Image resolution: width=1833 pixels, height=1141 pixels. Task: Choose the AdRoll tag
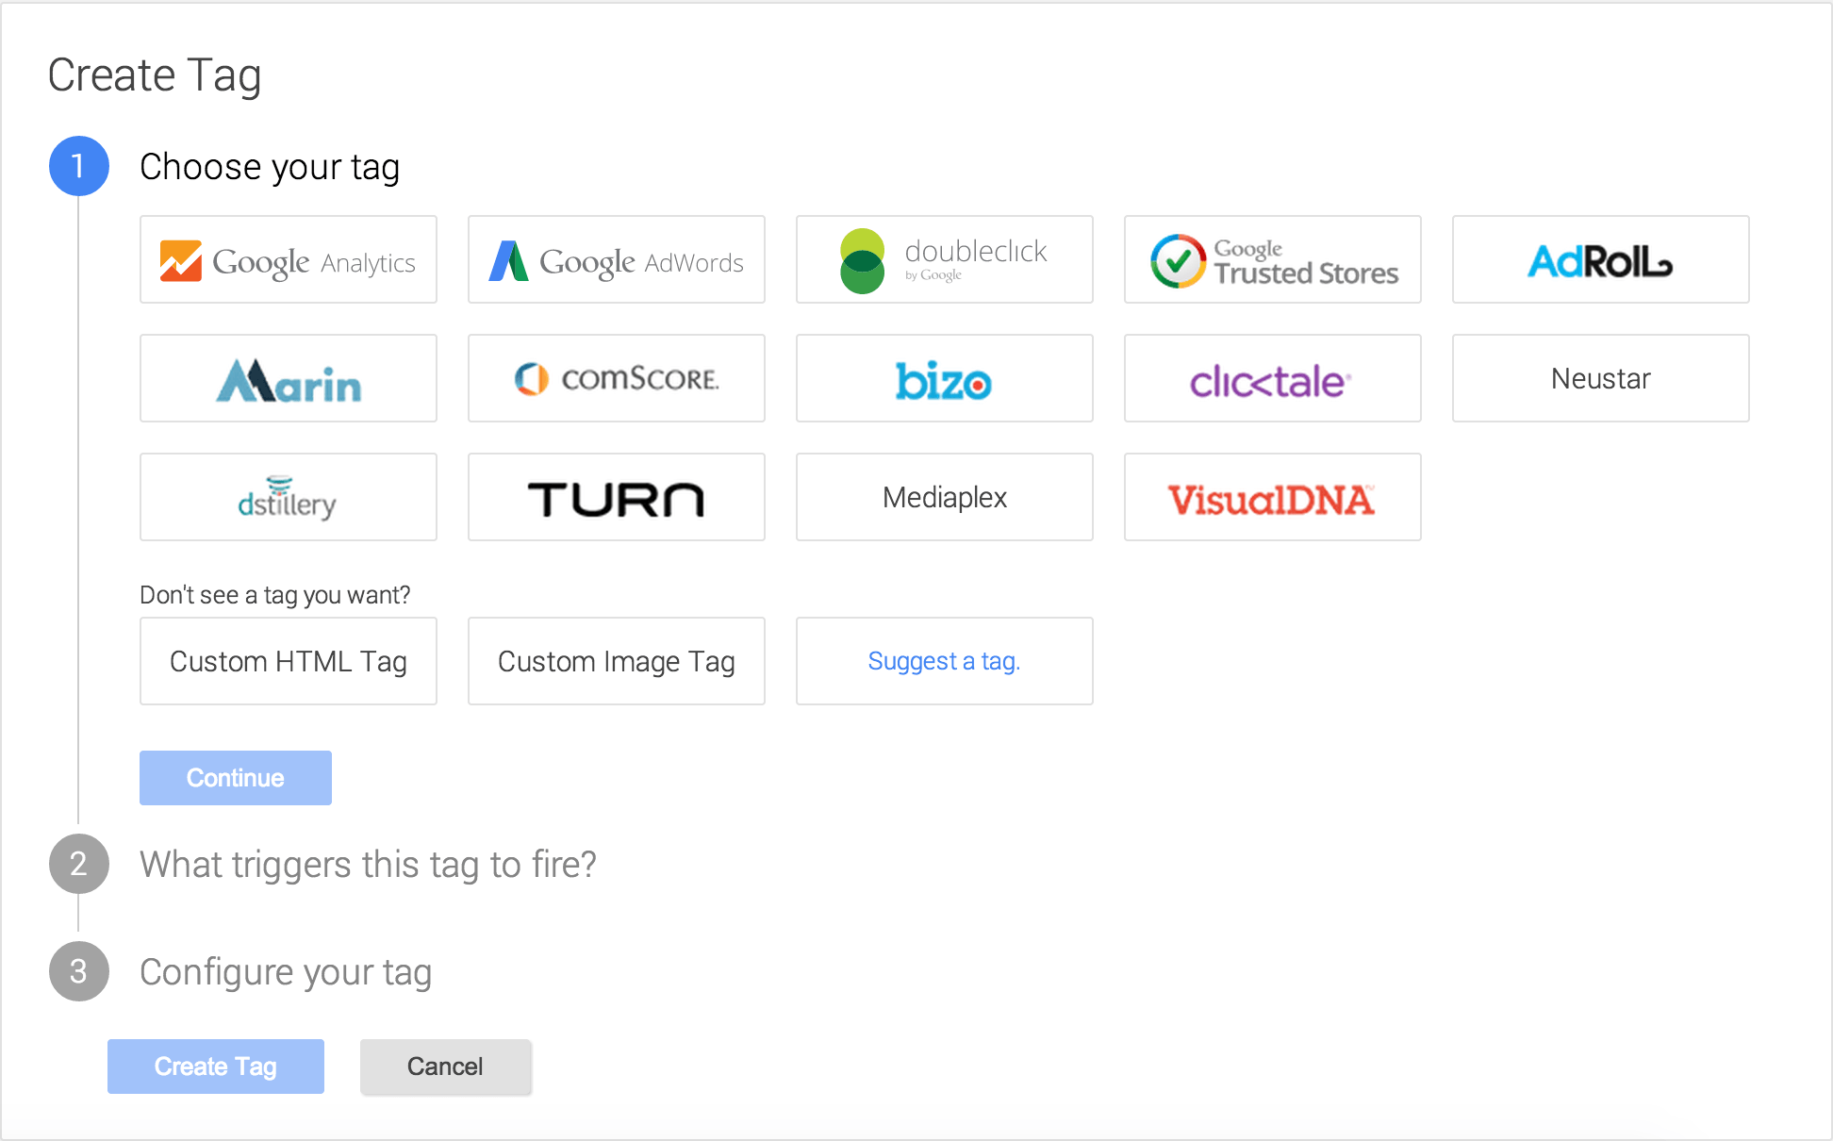pos(1600,260)
